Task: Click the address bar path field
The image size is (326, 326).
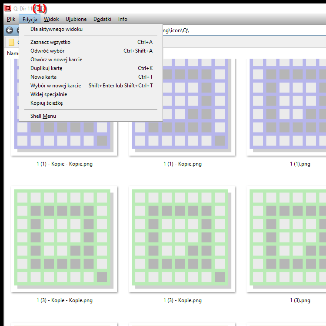Action: click(x=244, y=30)
